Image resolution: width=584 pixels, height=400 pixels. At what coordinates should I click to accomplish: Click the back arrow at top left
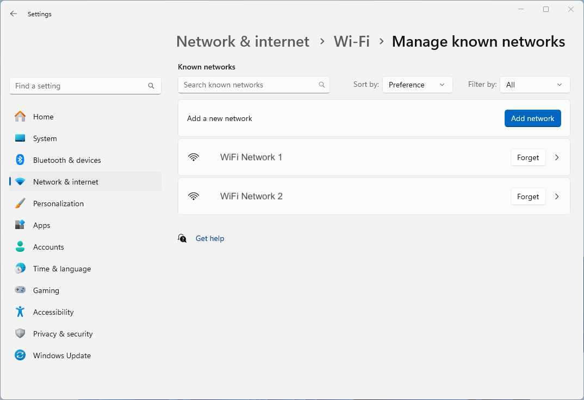coord(13,14)
